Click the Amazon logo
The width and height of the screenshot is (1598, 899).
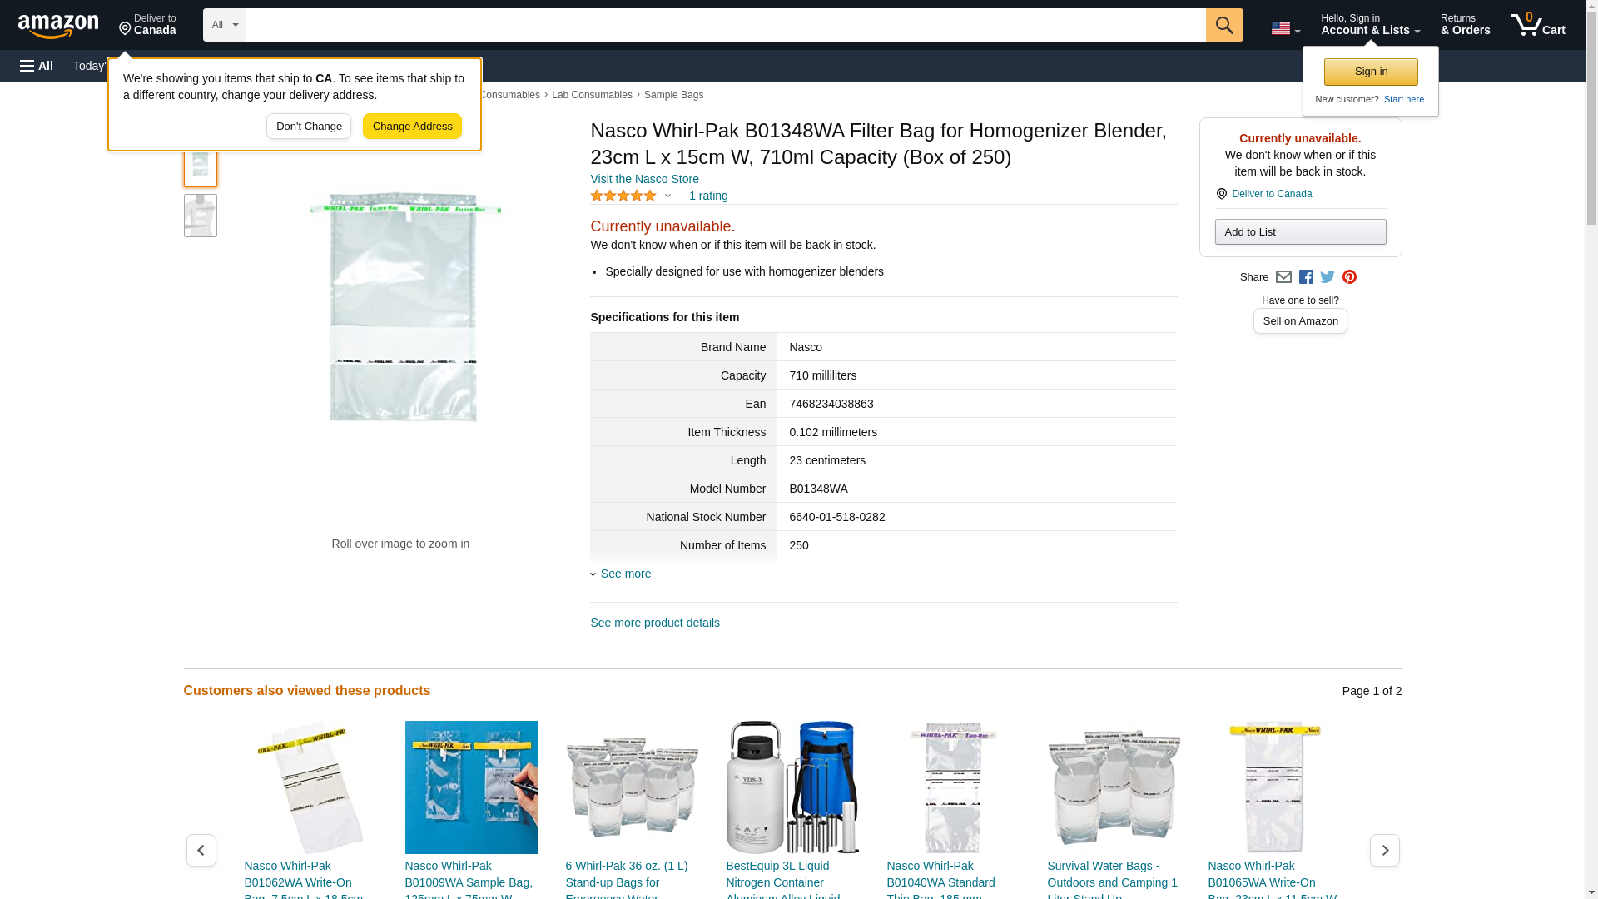click(x=58, y=26)
